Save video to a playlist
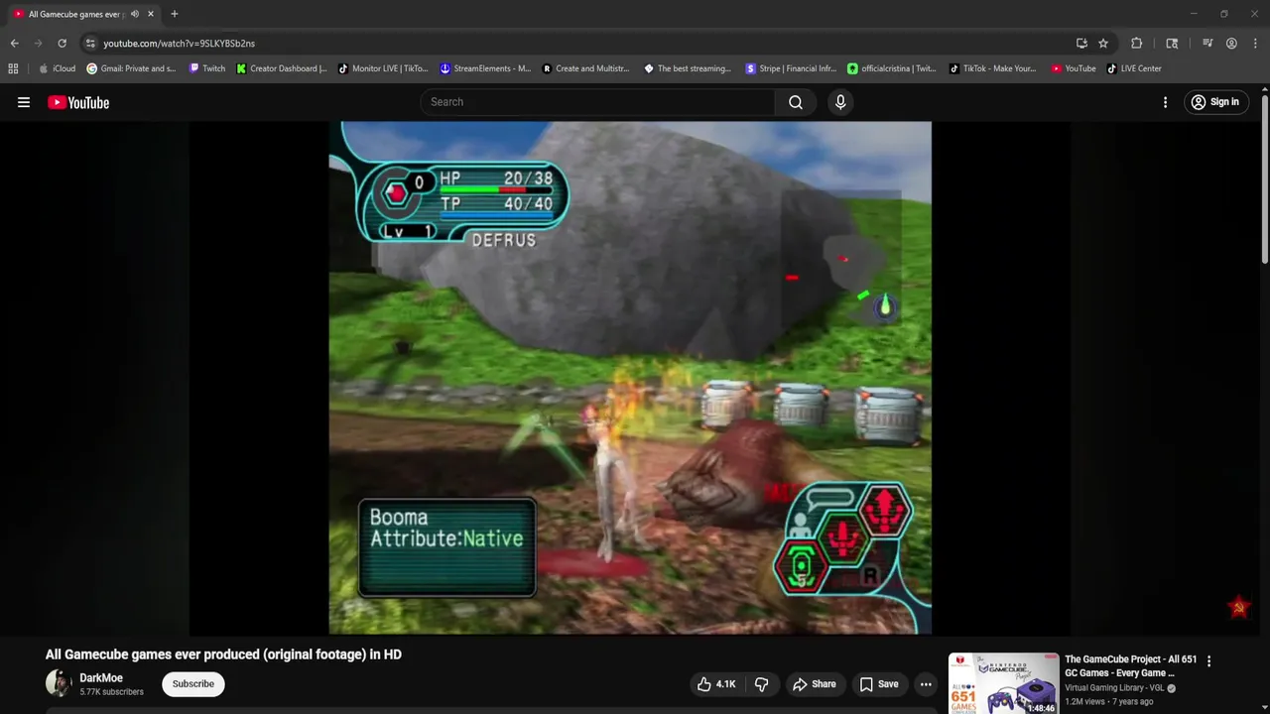Screen dimensions: 1270x714 coord(879,684)
